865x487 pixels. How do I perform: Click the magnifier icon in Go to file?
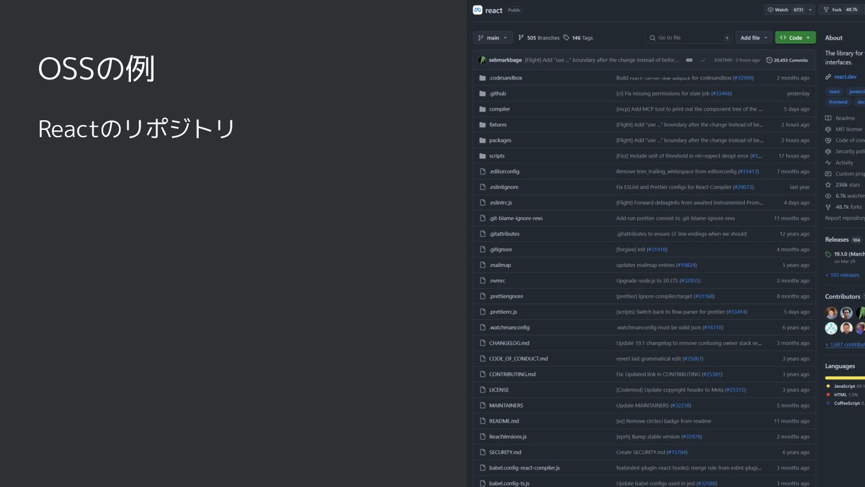tap(652, 38)
